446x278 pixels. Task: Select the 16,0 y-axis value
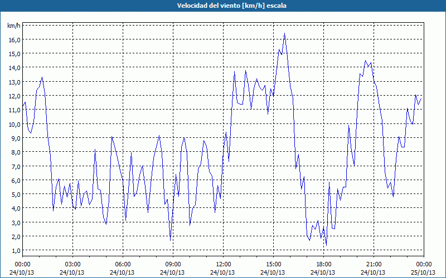tap(15, 39)
